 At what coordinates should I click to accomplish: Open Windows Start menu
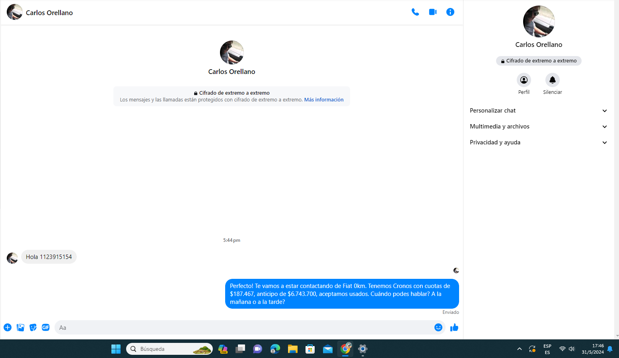(x=116, y=349)
